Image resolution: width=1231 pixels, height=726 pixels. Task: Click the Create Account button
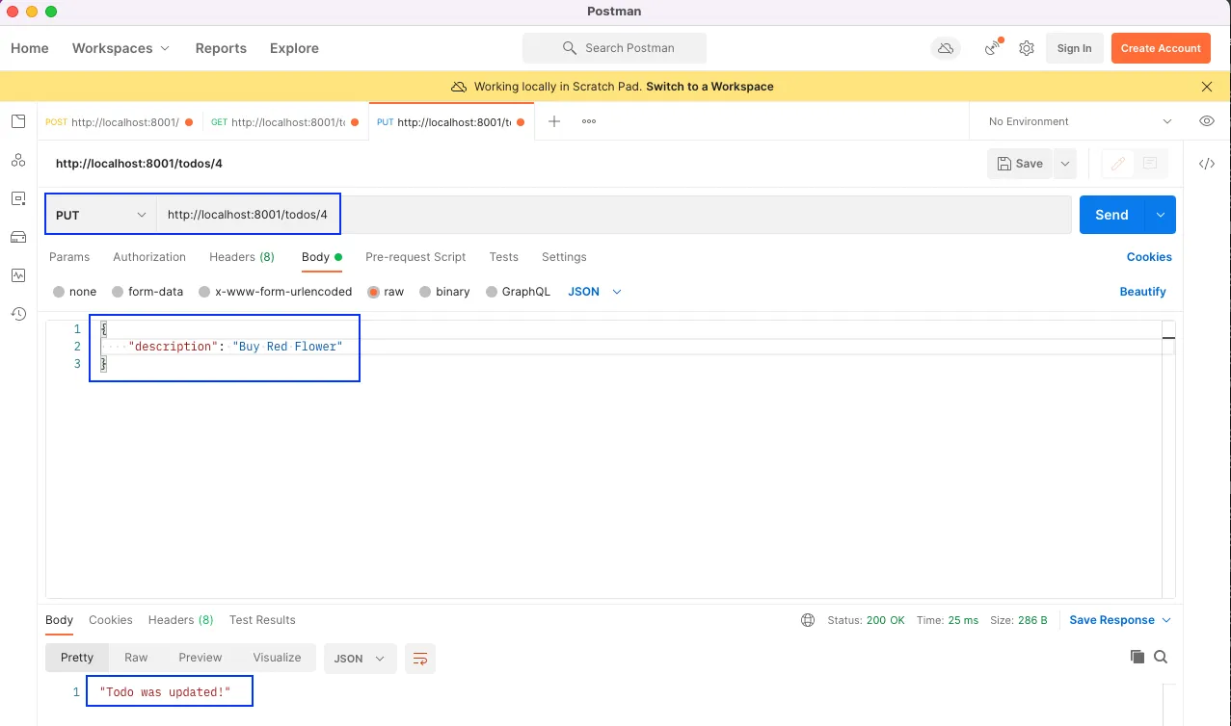1161,48
